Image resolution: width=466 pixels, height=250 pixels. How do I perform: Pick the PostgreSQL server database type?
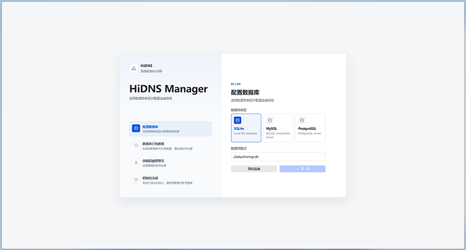310,128
